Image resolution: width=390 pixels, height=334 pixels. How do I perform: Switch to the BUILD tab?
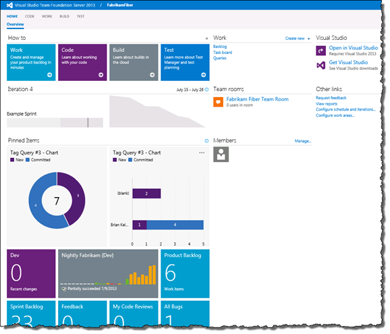(x=64, y=16)
